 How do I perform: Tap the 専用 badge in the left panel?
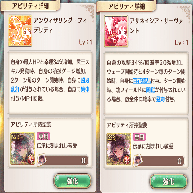pyautogui.click(x=43, y=136)
